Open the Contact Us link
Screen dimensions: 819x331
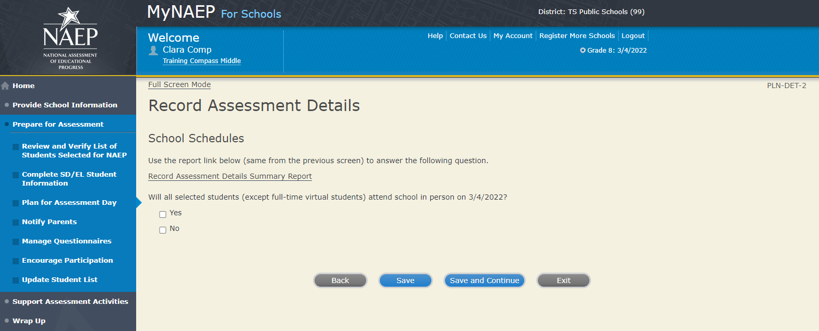(x=468, y=36)
